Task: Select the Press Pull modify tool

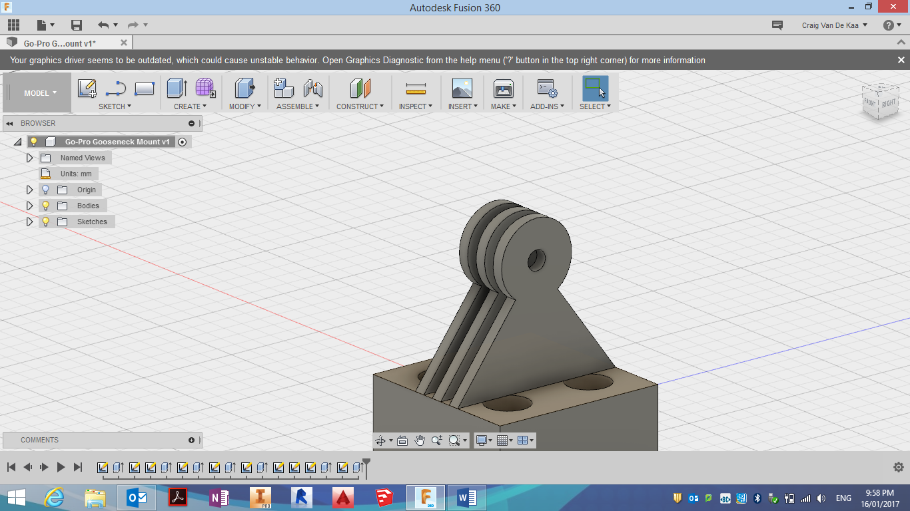Action: 245,88
